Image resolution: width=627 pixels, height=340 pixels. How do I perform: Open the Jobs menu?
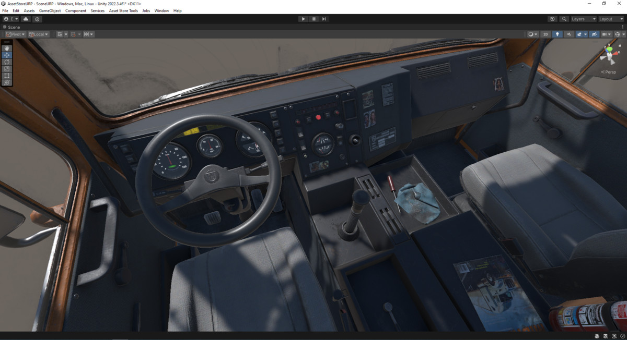(x=146, y=10)
